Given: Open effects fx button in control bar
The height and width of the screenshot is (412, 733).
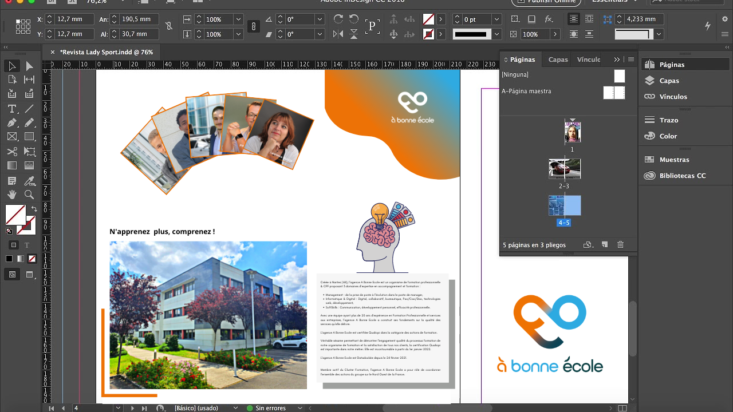Looking at the screenshot, I should pos(549,19).
